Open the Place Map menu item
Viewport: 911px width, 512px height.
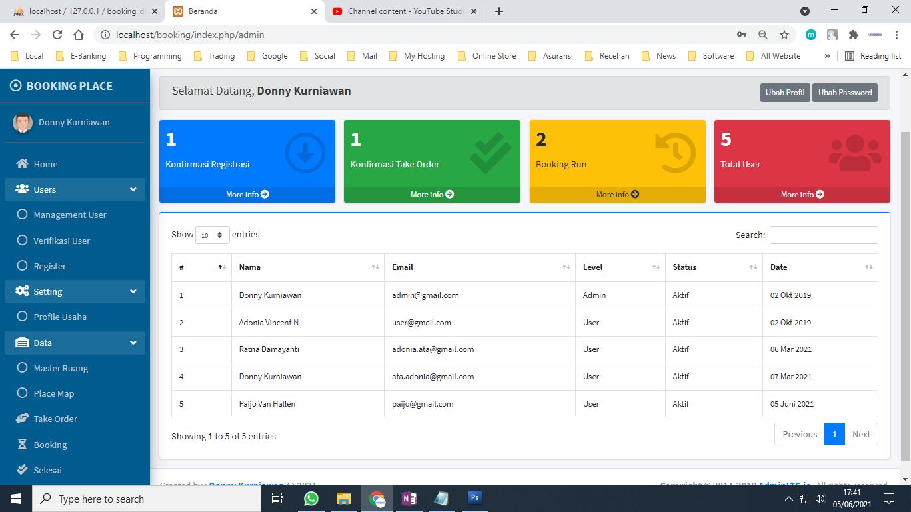53,393
